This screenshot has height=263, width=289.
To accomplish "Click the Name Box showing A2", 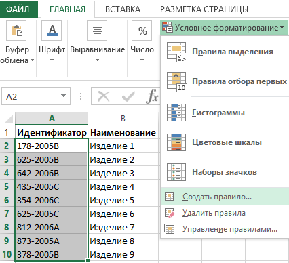I will (36, 96).
